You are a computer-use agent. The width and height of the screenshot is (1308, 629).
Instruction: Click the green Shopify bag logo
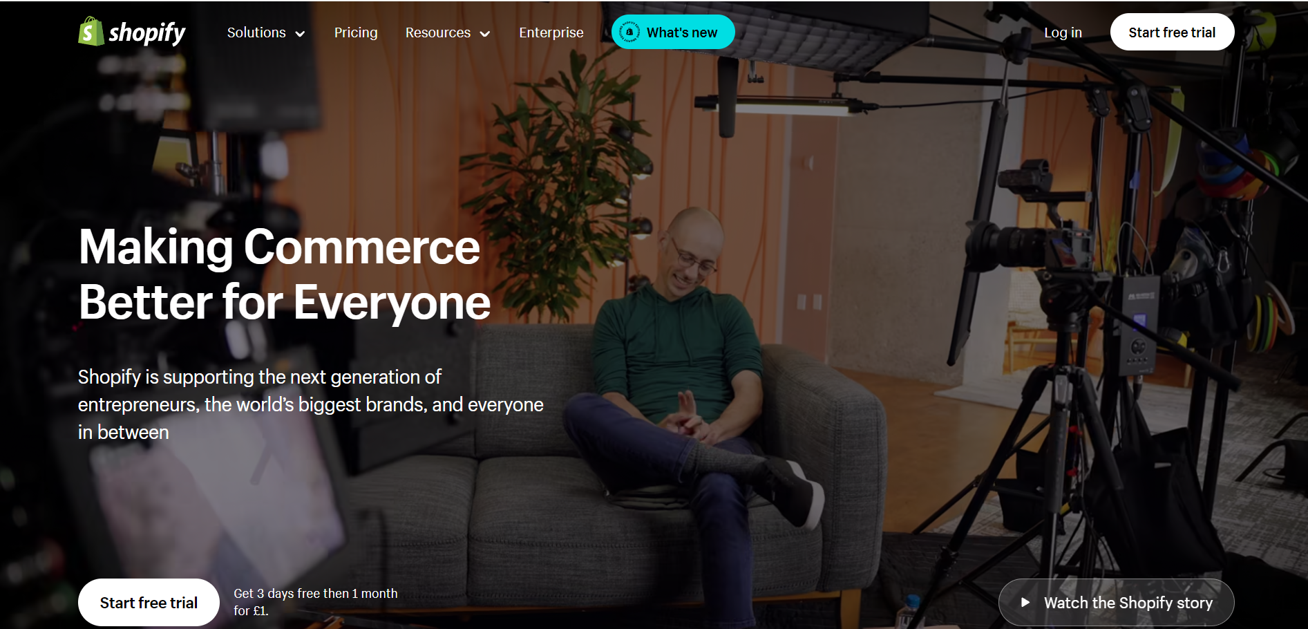(91, 31)
